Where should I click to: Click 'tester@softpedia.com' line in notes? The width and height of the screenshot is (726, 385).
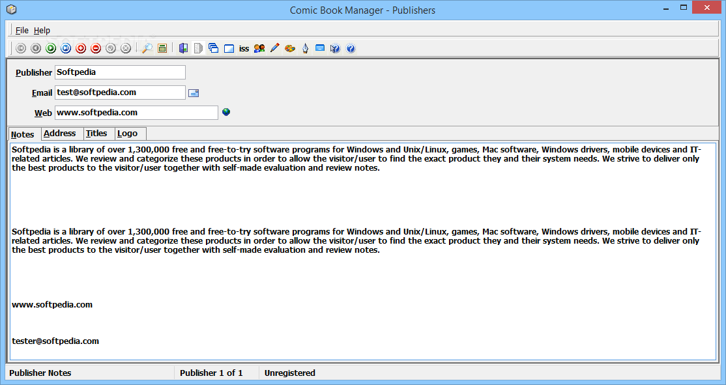55,341
